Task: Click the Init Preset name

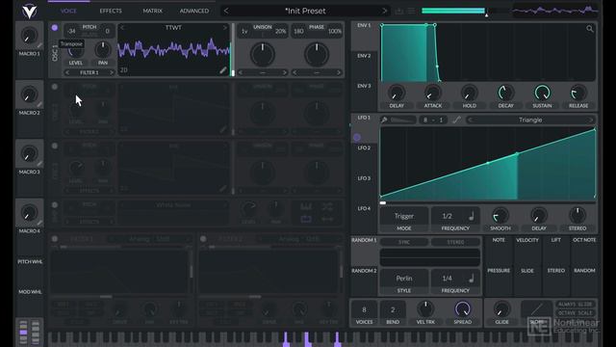Action: 305,11
